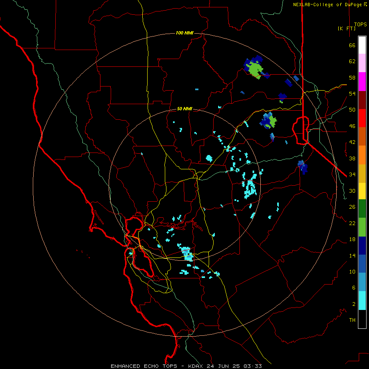Click the '03:33' time stamp
Image resolution: width=369 pixels, height=369 pixels.
coord(253,366)
